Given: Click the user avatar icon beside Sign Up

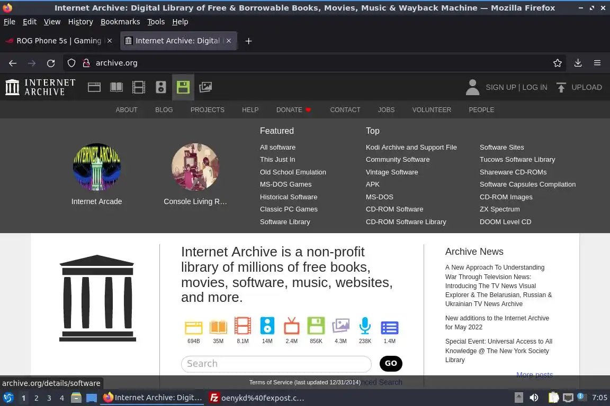Looking at the screenshot, I should 473,87.
